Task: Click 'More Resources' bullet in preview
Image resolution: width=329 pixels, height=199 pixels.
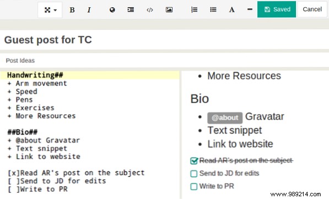Action: click(x=244, y=76)
